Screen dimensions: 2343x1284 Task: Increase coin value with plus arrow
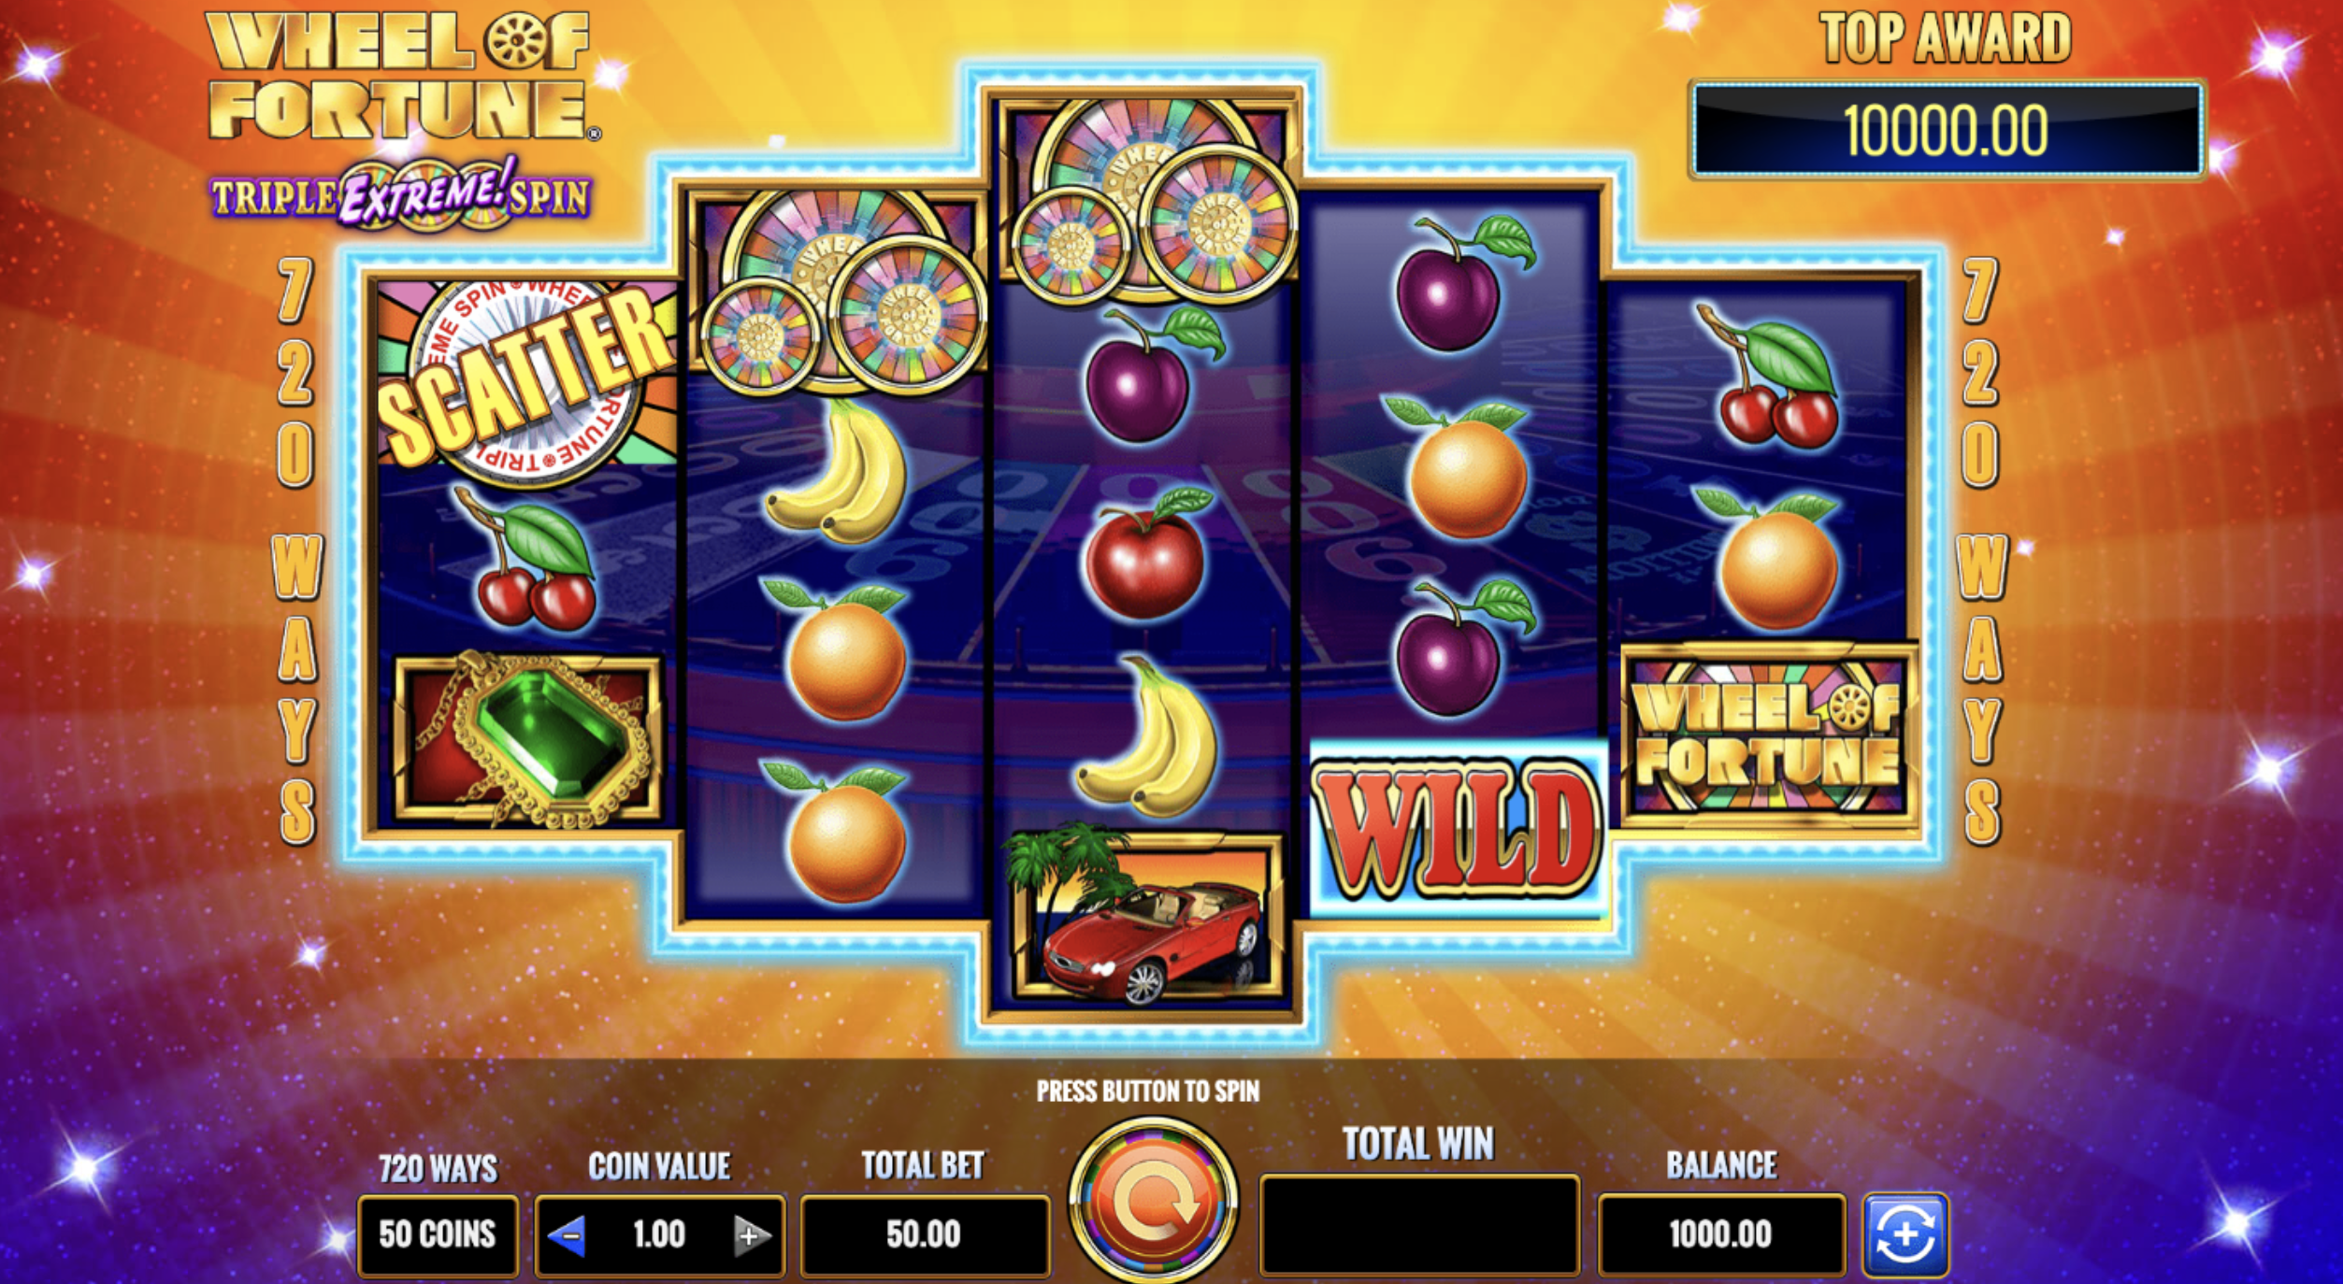pyautogui.click(x=751, y=1235)
